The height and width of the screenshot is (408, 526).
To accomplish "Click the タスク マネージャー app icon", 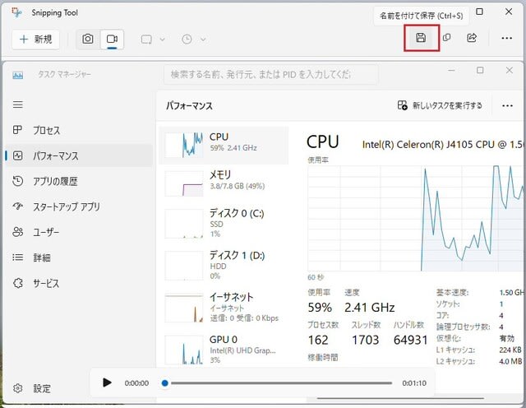I will click(x=18, y=75).
